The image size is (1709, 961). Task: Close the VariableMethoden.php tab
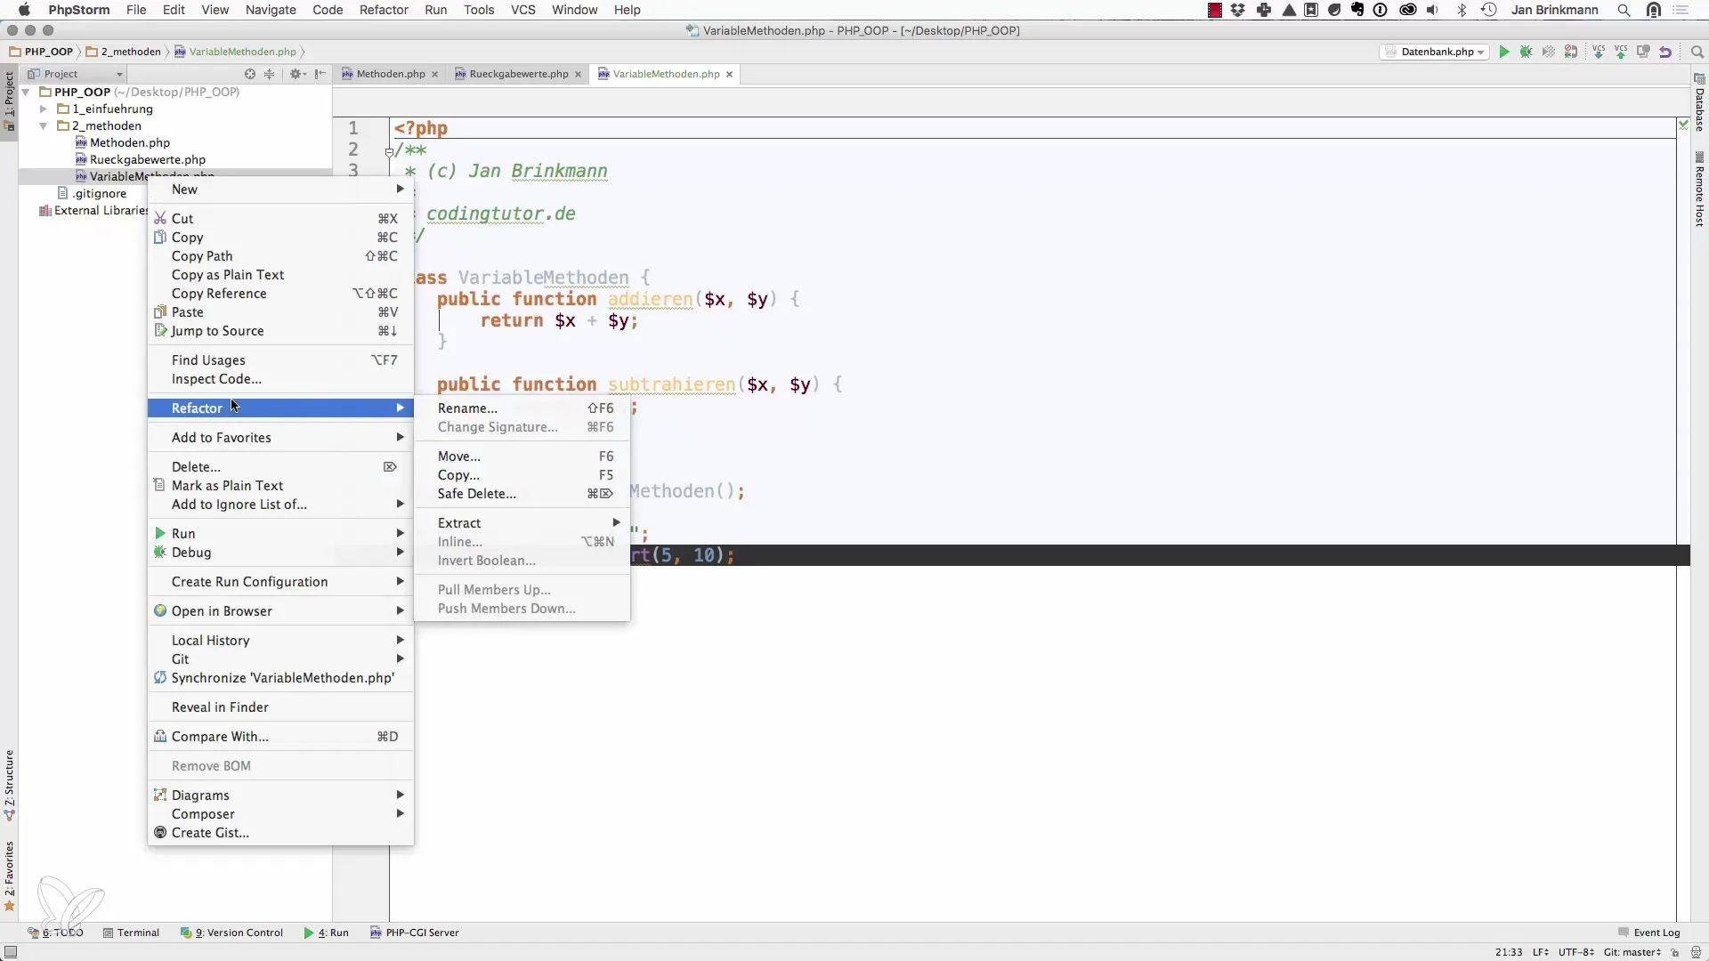pos(729,74)
